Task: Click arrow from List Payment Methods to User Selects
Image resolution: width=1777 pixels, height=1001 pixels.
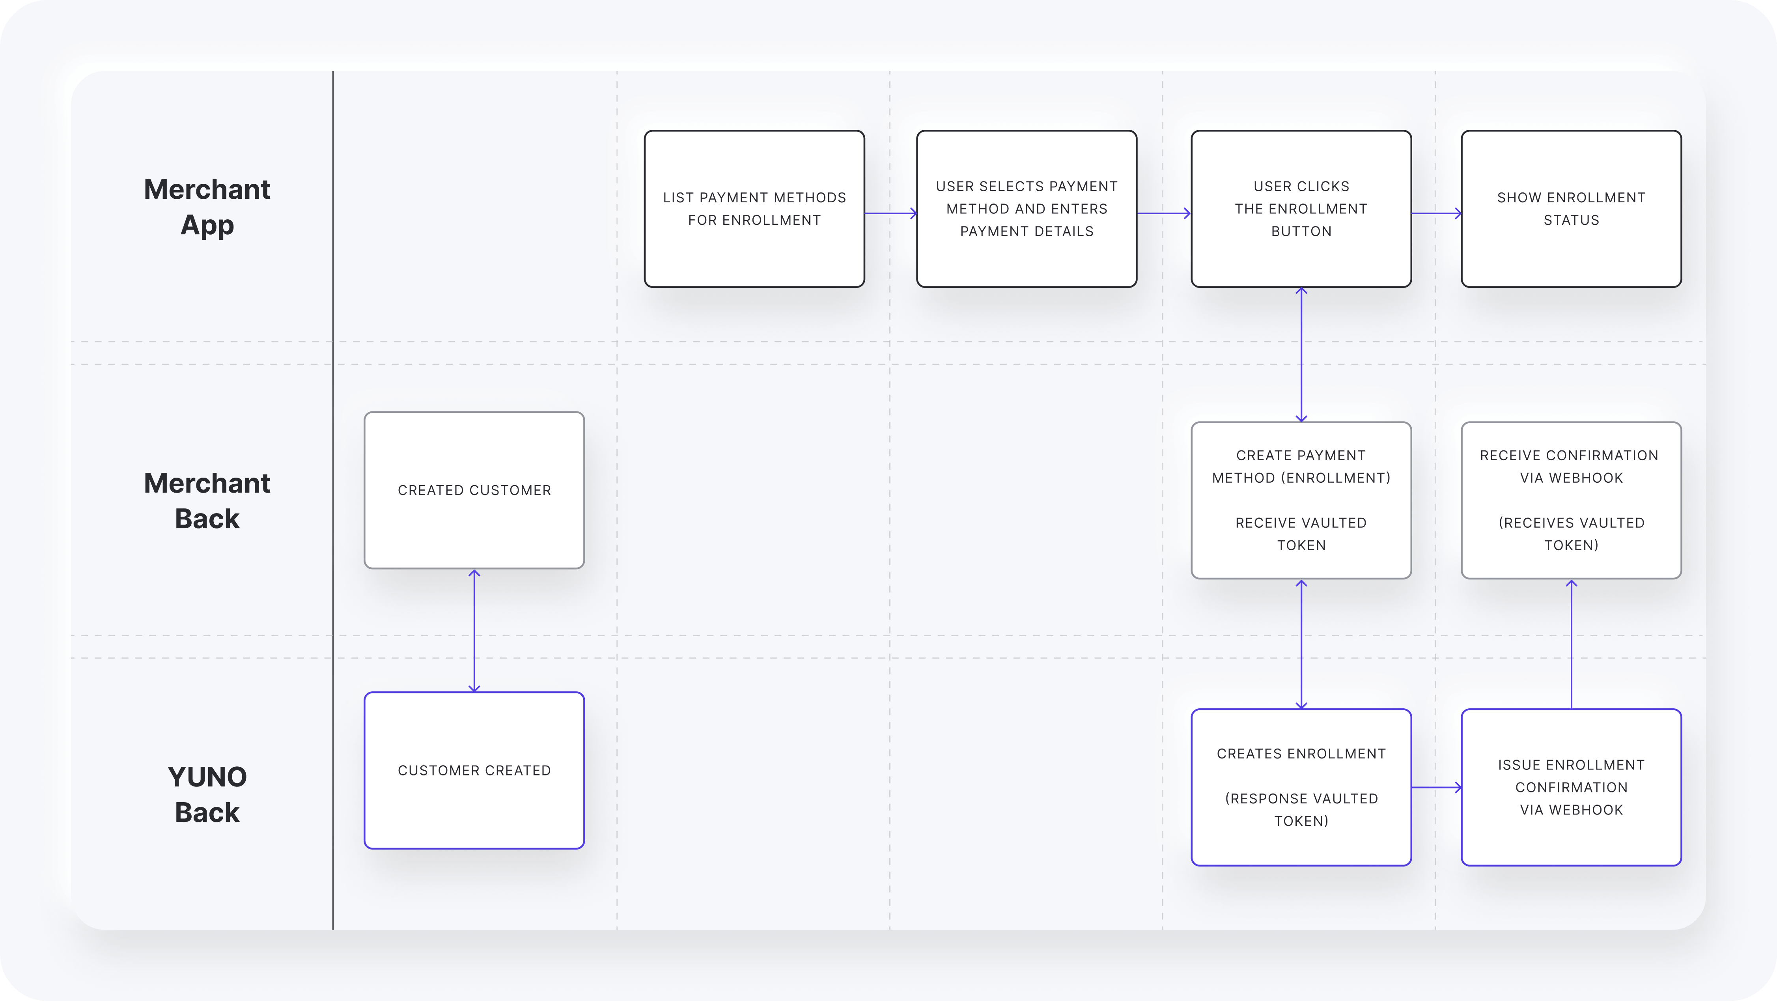Action: point(890,213)
